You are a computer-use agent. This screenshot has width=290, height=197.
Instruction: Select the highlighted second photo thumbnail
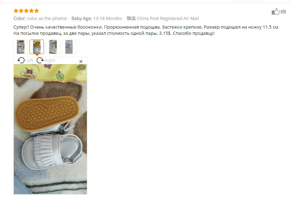tap(37, 47)
